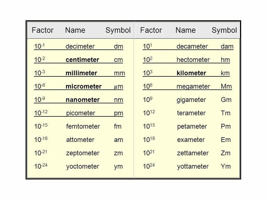
Task: Select the nanometer entry
Action: [x=83, y=100]
